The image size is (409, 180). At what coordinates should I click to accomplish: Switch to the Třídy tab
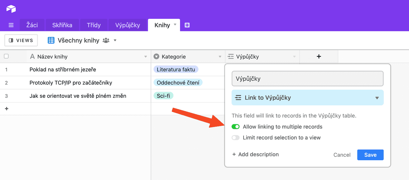[x=94, y=25]
